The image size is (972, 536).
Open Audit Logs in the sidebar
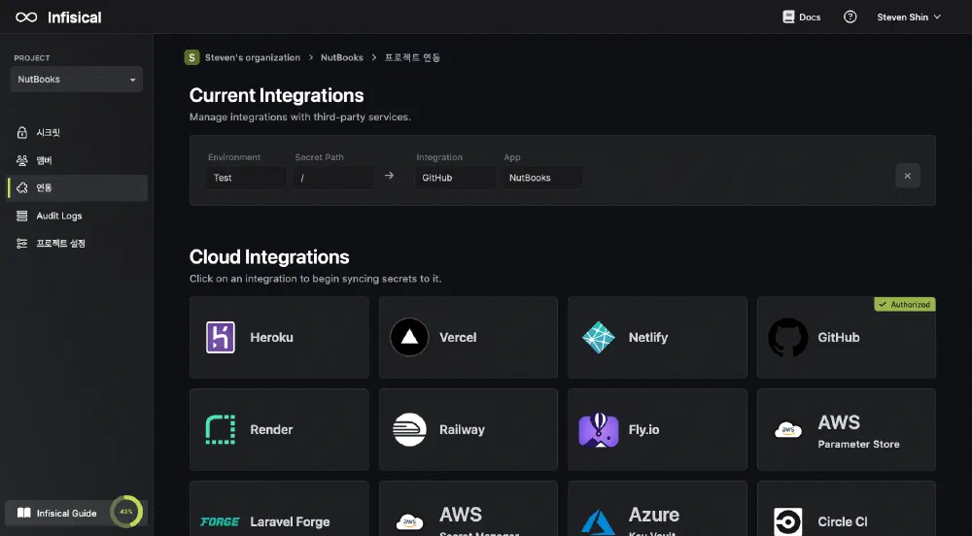tap(78, 216)
